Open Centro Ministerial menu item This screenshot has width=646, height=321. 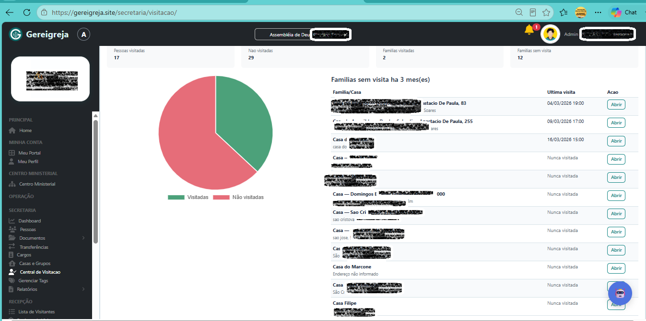click(x=37, y=184)
